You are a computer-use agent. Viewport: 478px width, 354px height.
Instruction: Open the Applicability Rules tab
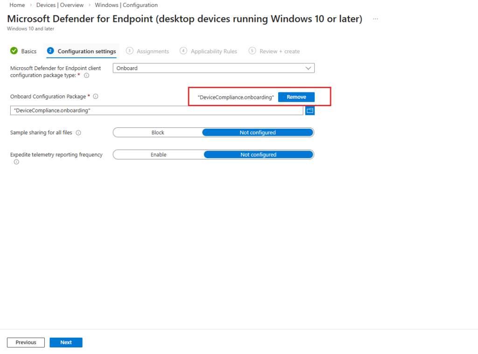click(214, 51)
